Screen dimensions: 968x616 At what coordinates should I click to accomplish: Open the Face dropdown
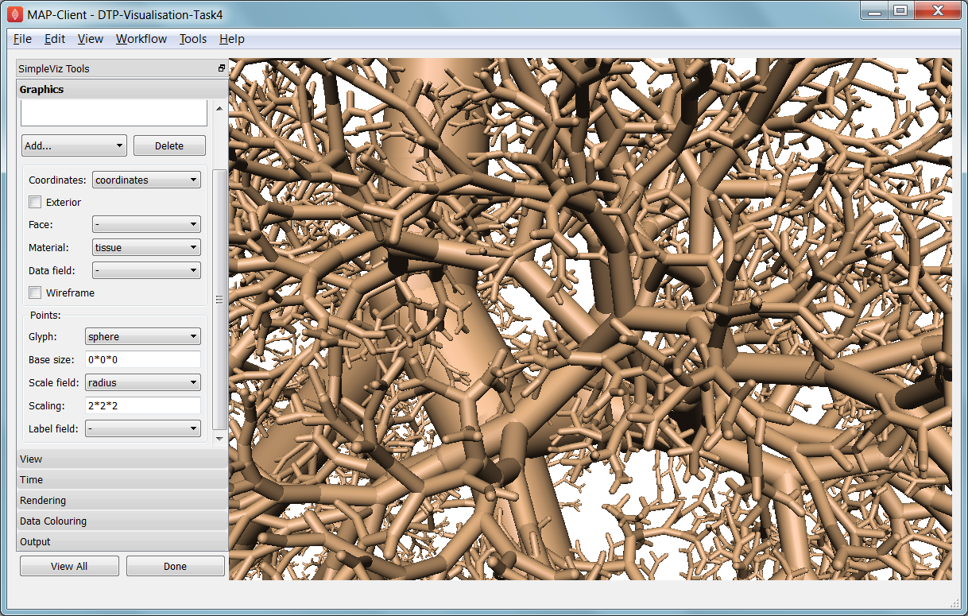click(146, 225)
